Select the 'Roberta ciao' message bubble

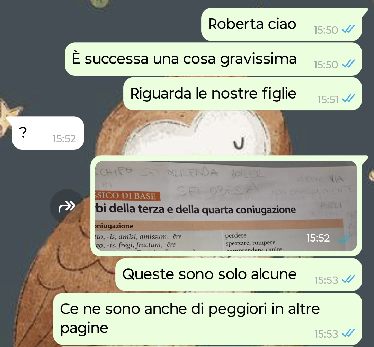click(x=282, y=24)
